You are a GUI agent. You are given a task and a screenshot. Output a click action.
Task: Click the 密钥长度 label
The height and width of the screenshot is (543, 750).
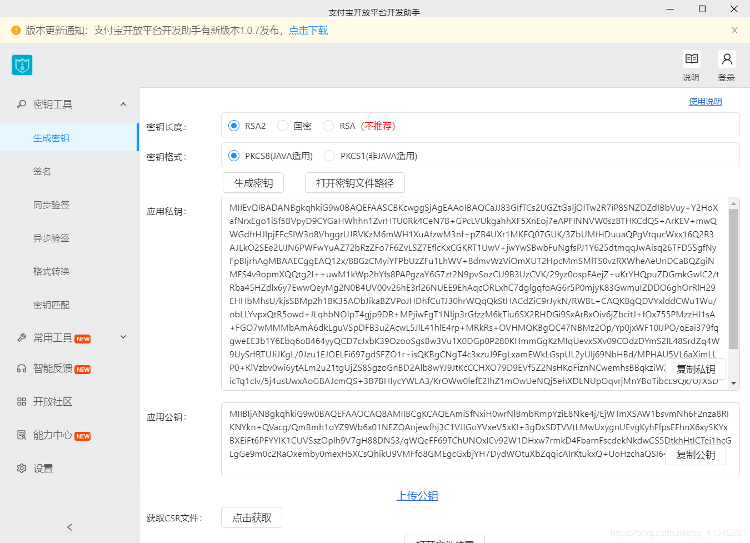[167, 127]
